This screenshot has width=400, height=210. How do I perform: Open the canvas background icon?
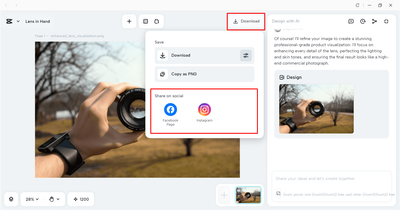(146, 21)
